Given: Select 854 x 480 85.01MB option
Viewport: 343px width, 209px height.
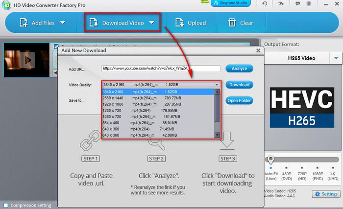Looking at the screenshot, I should (x=158, y=123).
